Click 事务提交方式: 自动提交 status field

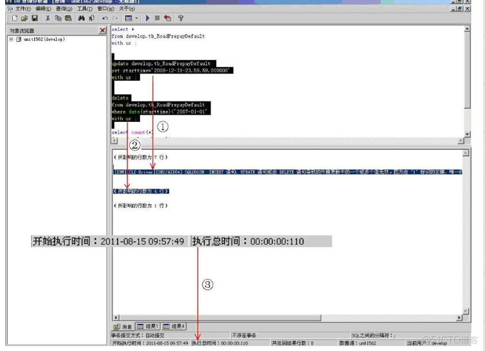pyautogui.click(x=170, y=336)
